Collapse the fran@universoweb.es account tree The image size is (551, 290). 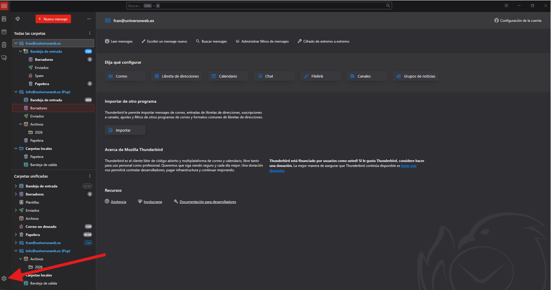pos(16,43)
